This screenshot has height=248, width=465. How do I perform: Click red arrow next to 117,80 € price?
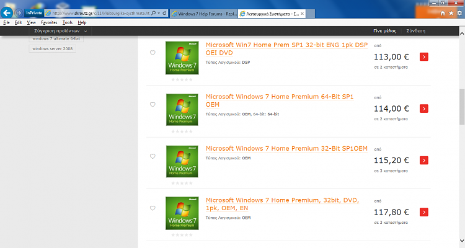(424, 212)
